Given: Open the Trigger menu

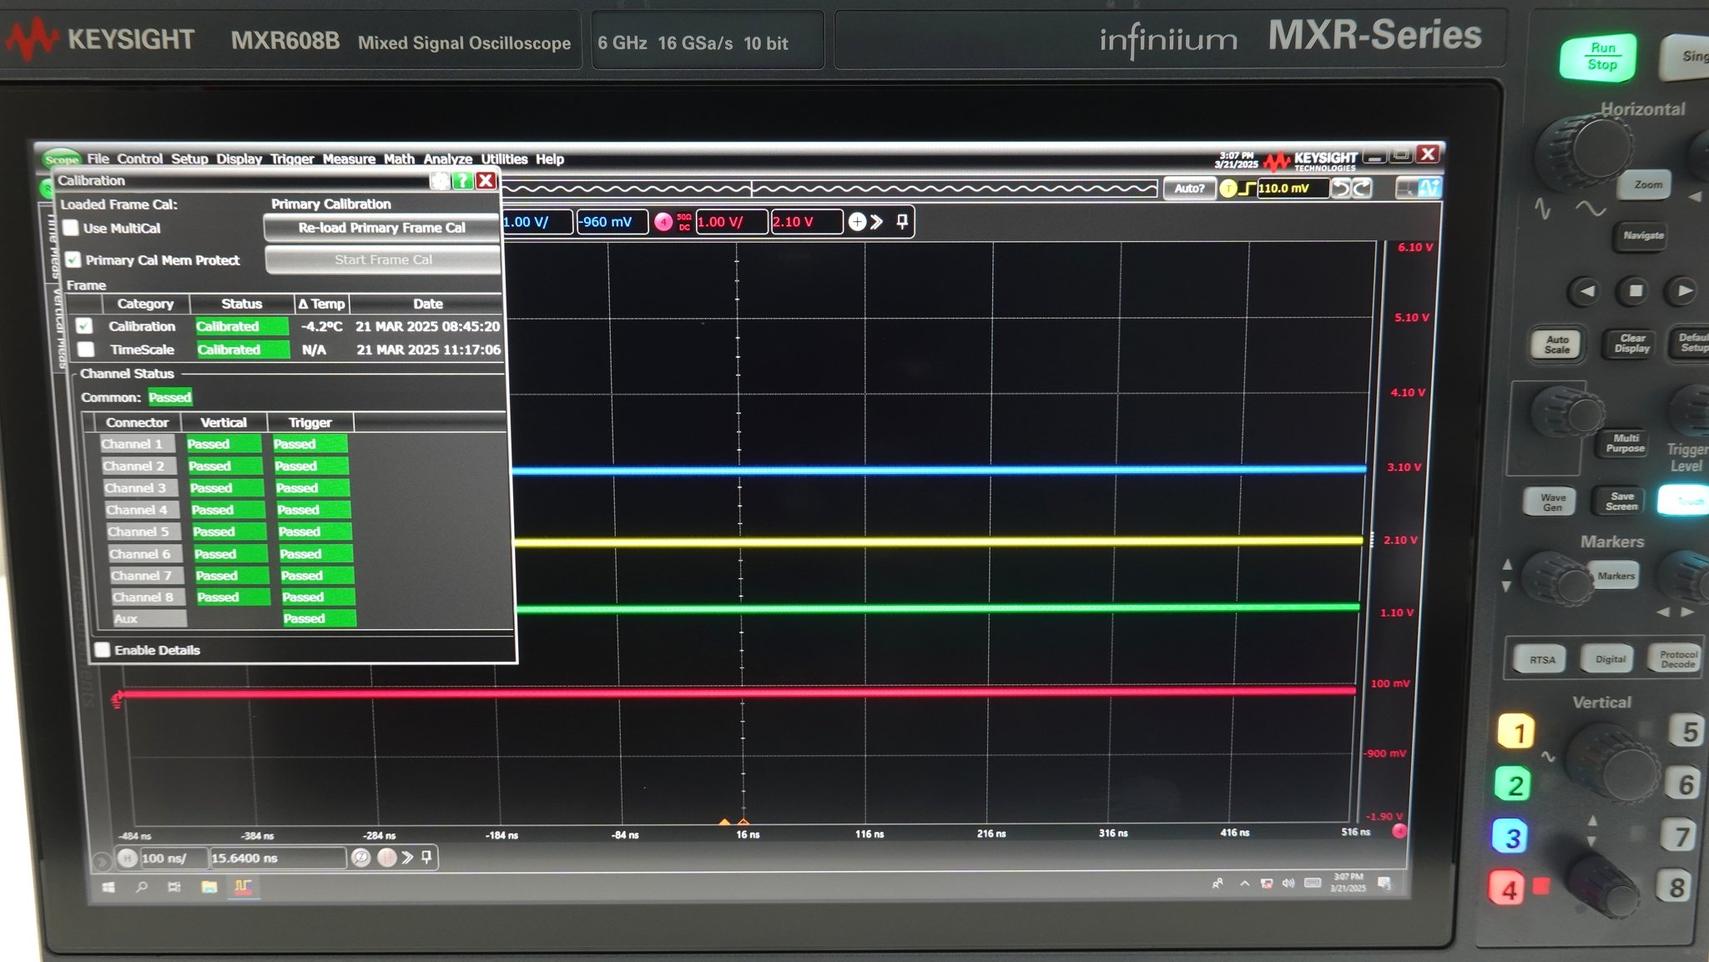Looking at the screenshot, I should pyautogui.click(x=292, y=159).
